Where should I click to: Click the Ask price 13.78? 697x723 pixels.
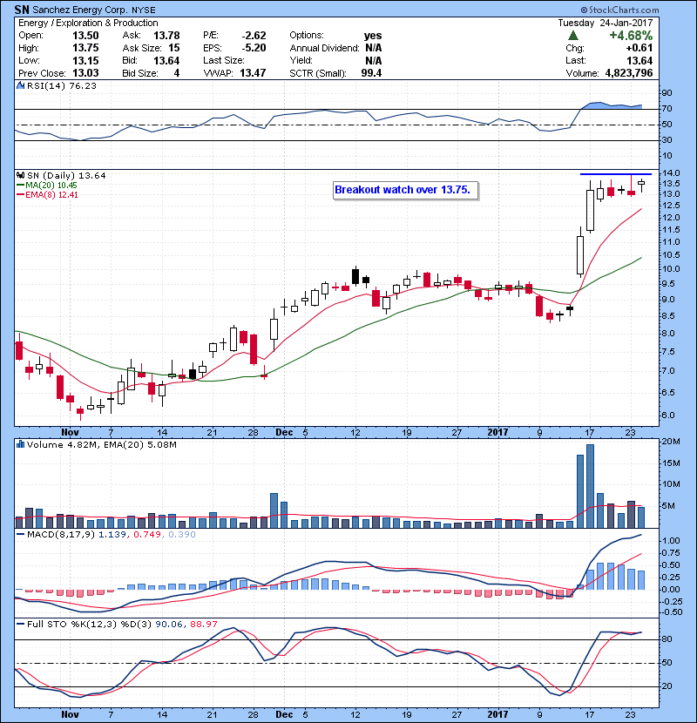pos(166,36)
